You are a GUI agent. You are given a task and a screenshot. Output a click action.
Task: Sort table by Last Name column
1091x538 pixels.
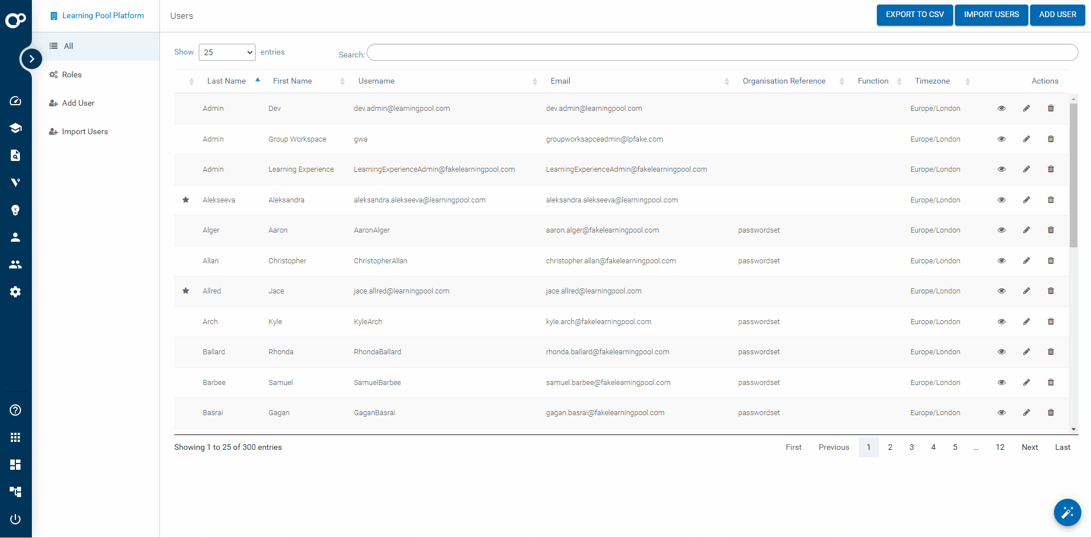point(227,81)
